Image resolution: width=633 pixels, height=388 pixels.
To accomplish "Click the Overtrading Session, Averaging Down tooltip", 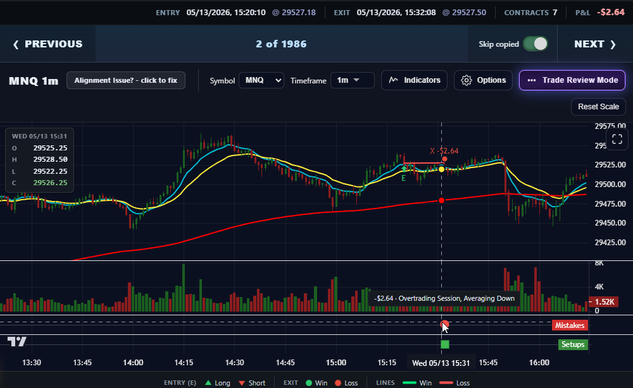I will tap(444, 298).
